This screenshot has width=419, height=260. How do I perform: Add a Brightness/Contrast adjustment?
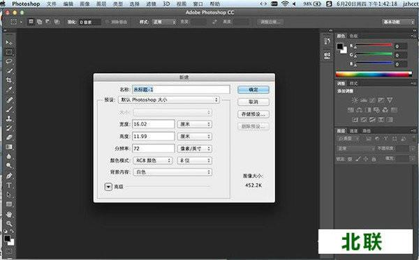point(355,100)
